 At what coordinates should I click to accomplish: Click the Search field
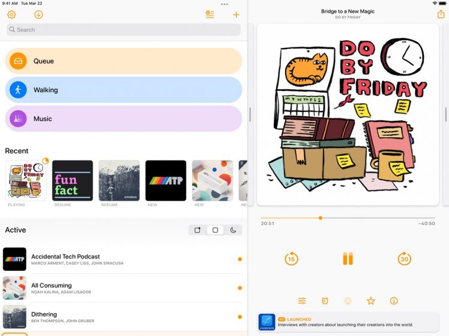pos(124,29)
